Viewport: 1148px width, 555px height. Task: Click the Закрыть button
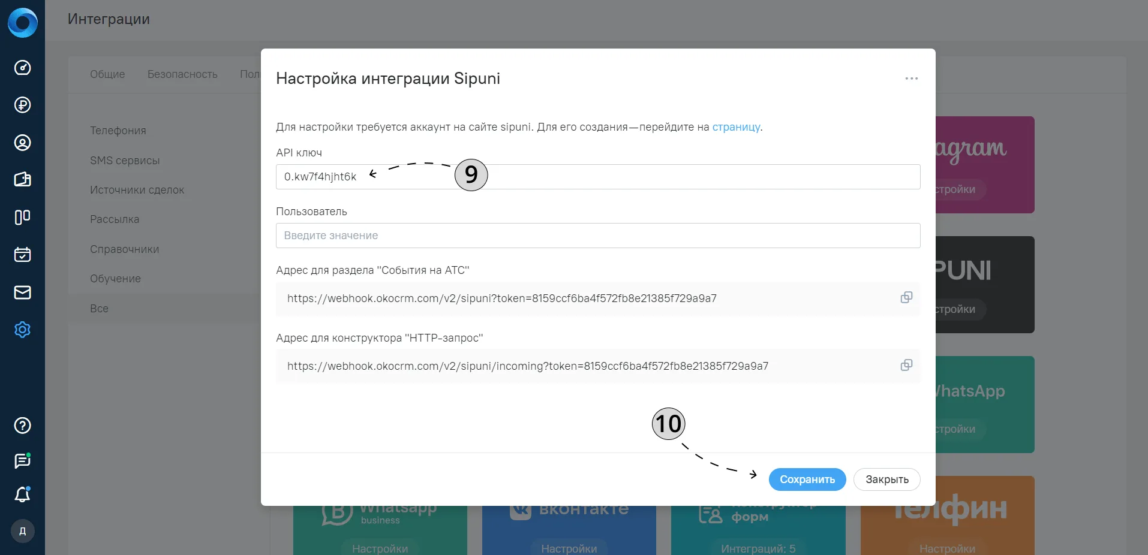(887, 479)
